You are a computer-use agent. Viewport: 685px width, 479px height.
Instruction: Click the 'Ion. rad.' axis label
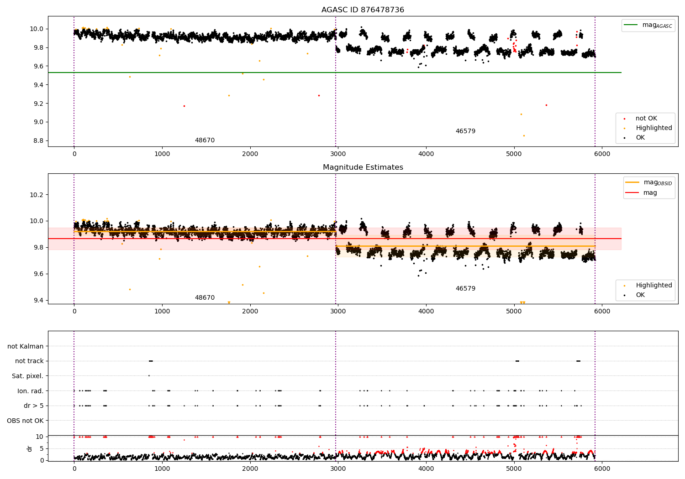(31, 391)
